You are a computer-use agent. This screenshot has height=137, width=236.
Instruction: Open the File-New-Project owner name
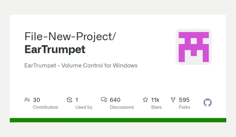[x=70, y=37]
